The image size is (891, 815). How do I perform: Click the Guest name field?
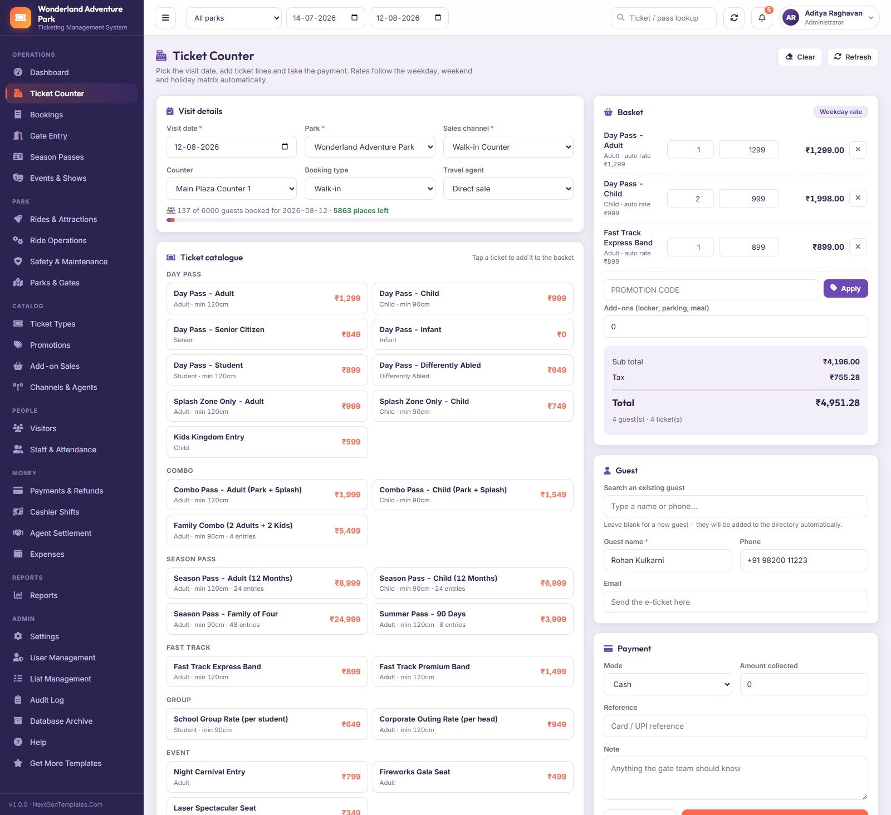point(668,560)
